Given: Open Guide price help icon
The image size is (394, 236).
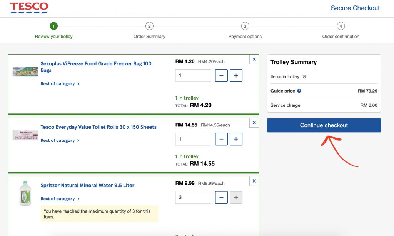Looking at the screenshot, I should tap(299, 91).
